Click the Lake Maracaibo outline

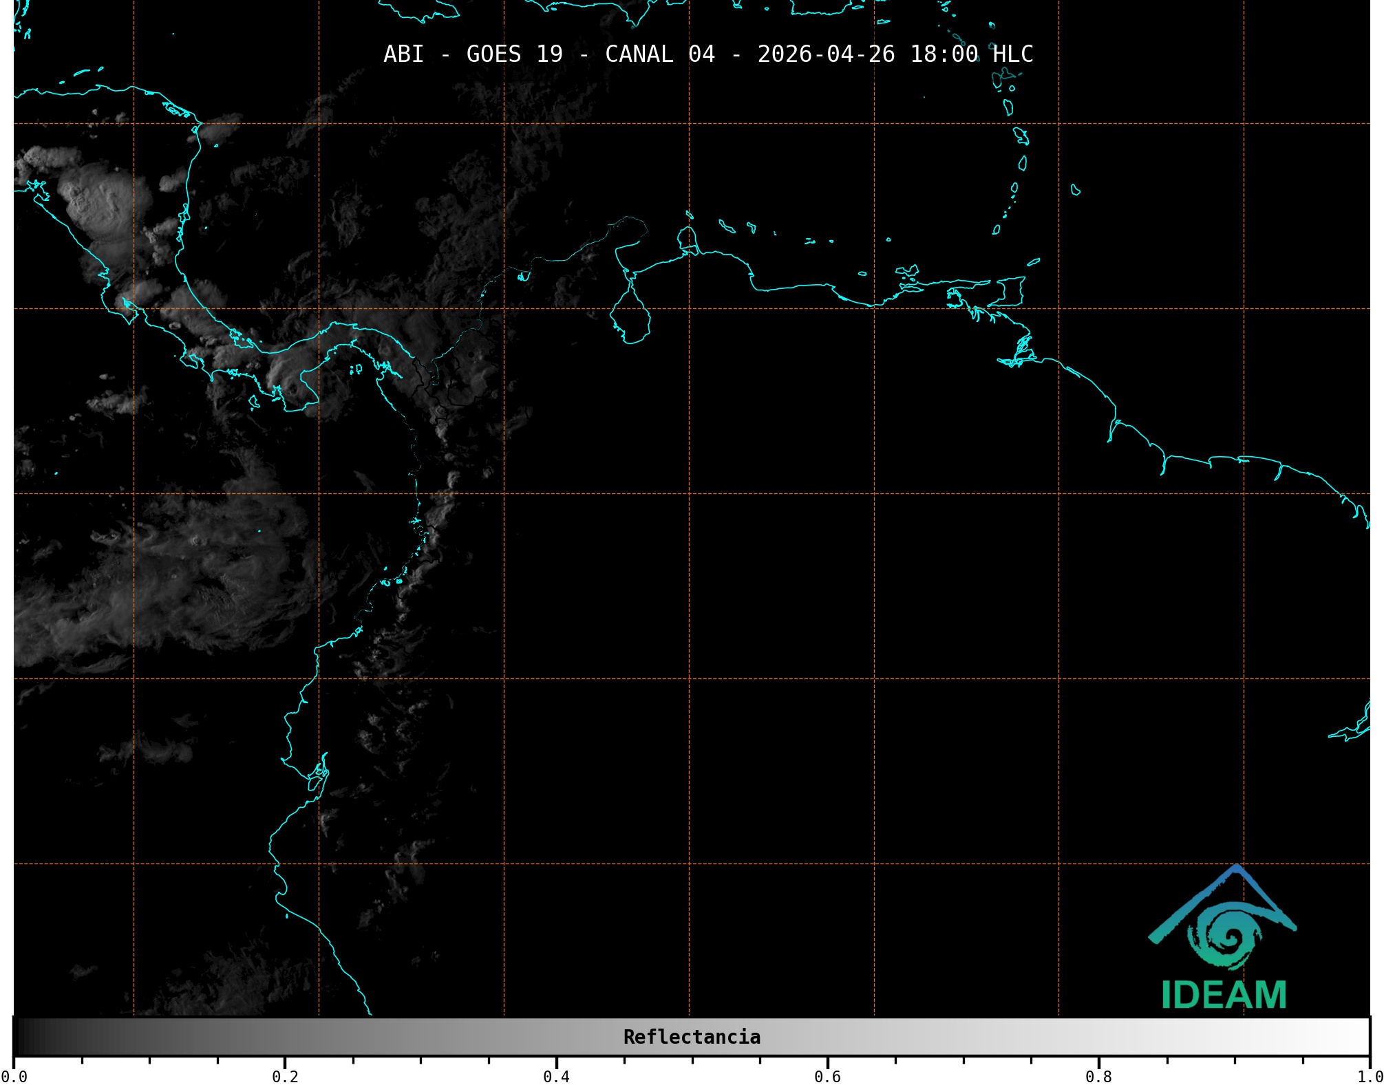(630, 317)
